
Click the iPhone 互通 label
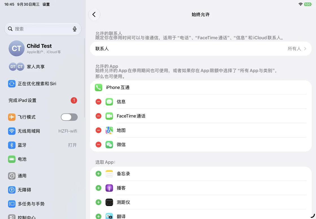coord(118,88)
